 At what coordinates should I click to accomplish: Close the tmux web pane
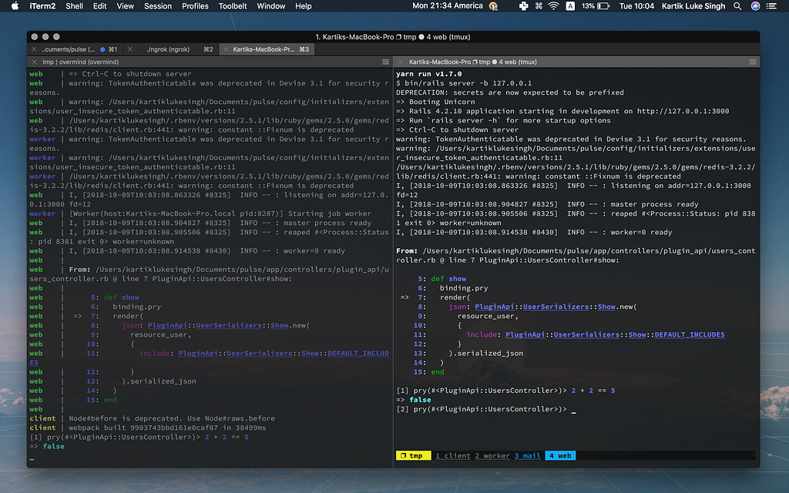[x=401, y=62]
